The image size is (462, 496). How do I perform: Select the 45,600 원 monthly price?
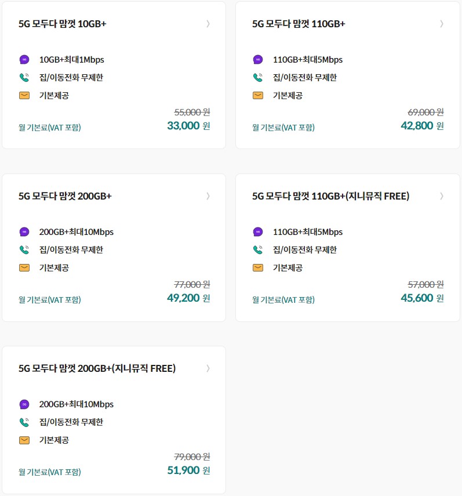click(422, 298)
